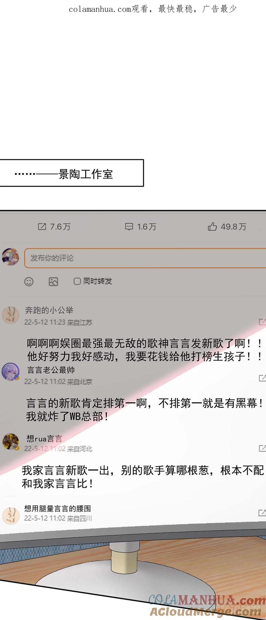Open the avatar of 想用腿量言言的腰围
Screen dimensions: 266x620
11,515
